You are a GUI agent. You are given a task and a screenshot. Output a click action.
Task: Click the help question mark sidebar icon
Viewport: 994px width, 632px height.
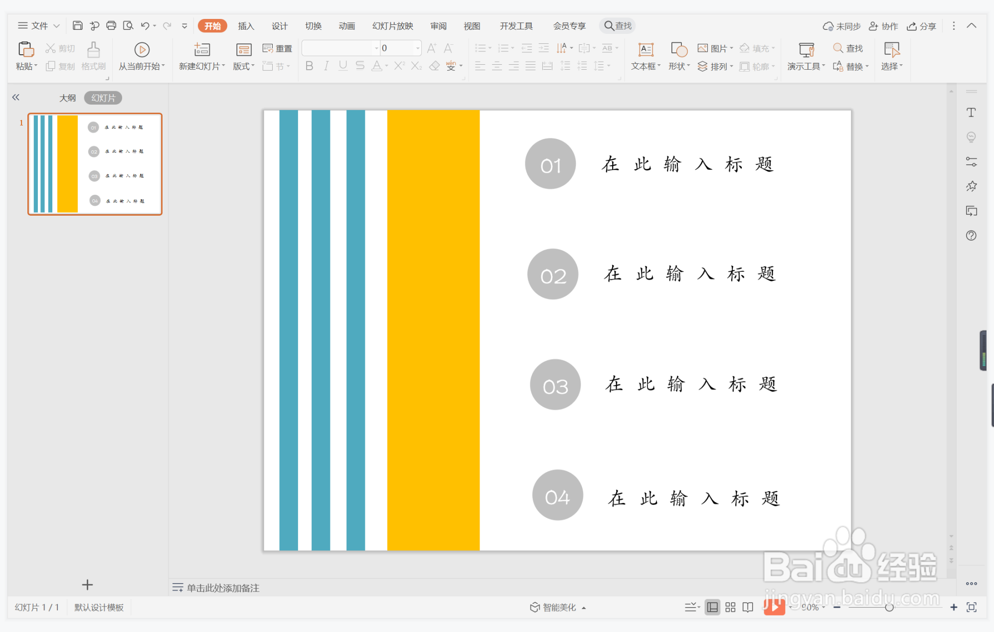point(971,236)
